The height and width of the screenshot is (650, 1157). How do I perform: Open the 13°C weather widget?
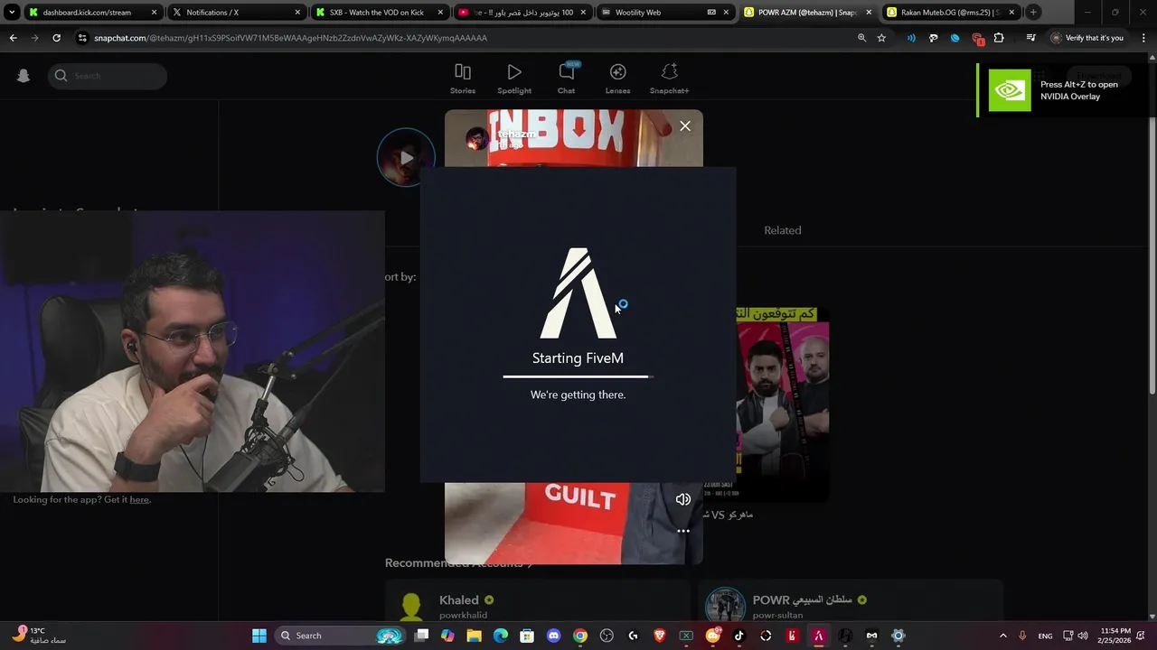click(41, 636)
